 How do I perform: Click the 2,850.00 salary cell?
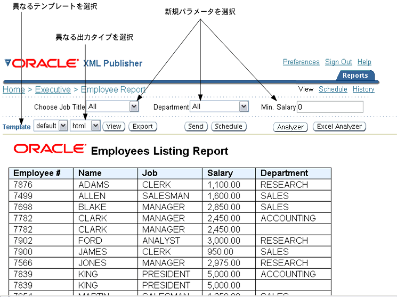click(229, 207)
